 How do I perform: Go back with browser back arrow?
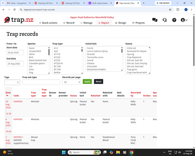(x=3, y=10)
